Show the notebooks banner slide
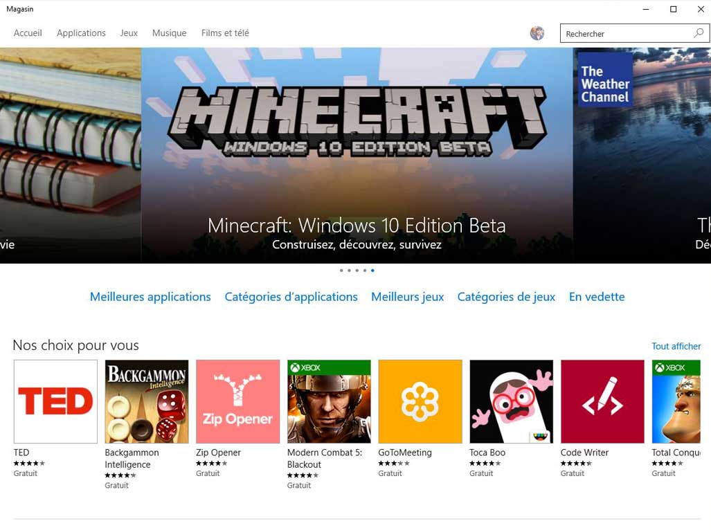The width and height of the screenshot is (711, 530). pos(71,156)
